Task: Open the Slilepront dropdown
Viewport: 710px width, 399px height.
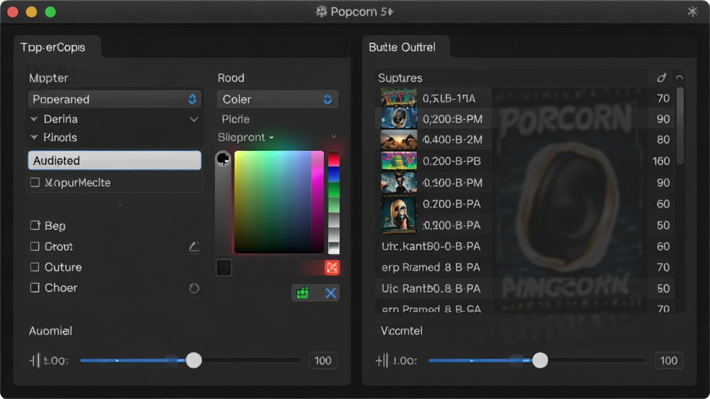Action: tap(246, 137)
